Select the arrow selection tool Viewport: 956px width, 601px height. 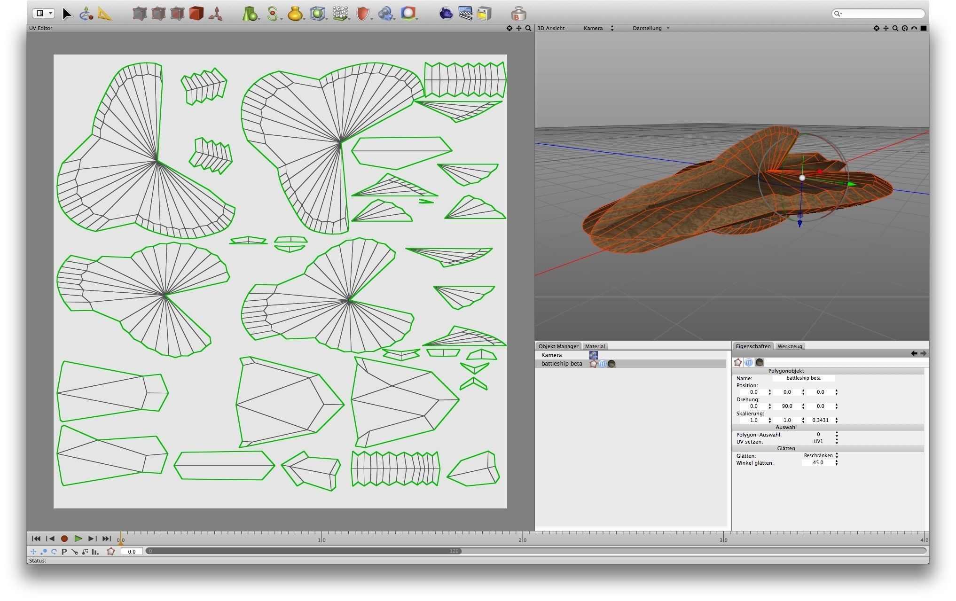click(67, 14)
